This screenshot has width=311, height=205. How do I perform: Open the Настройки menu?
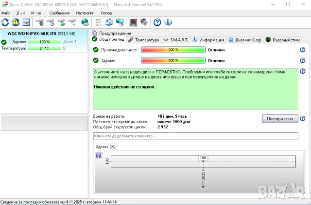(85, 13)
